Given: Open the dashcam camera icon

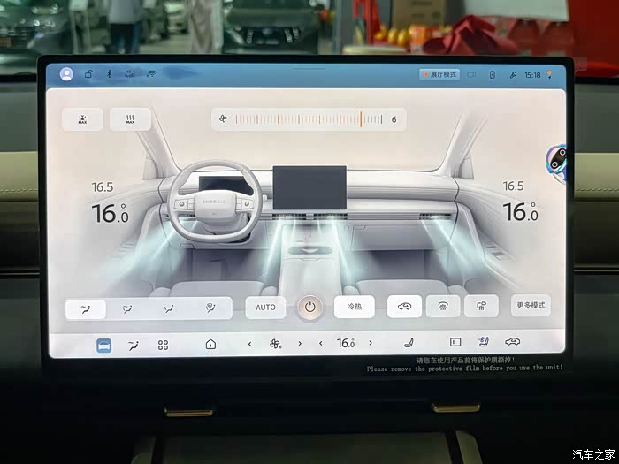Looking at the screenshot, I should pyautogui.click(x=471, y=74).
